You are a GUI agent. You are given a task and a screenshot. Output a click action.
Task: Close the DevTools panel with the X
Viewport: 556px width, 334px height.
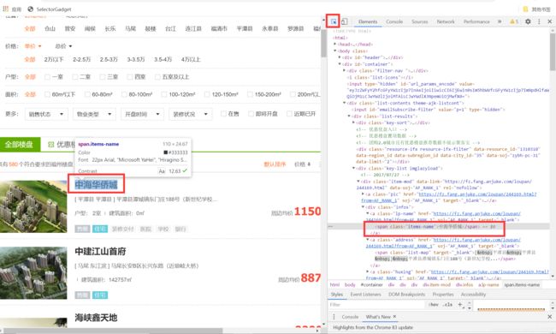coord(550,21)
